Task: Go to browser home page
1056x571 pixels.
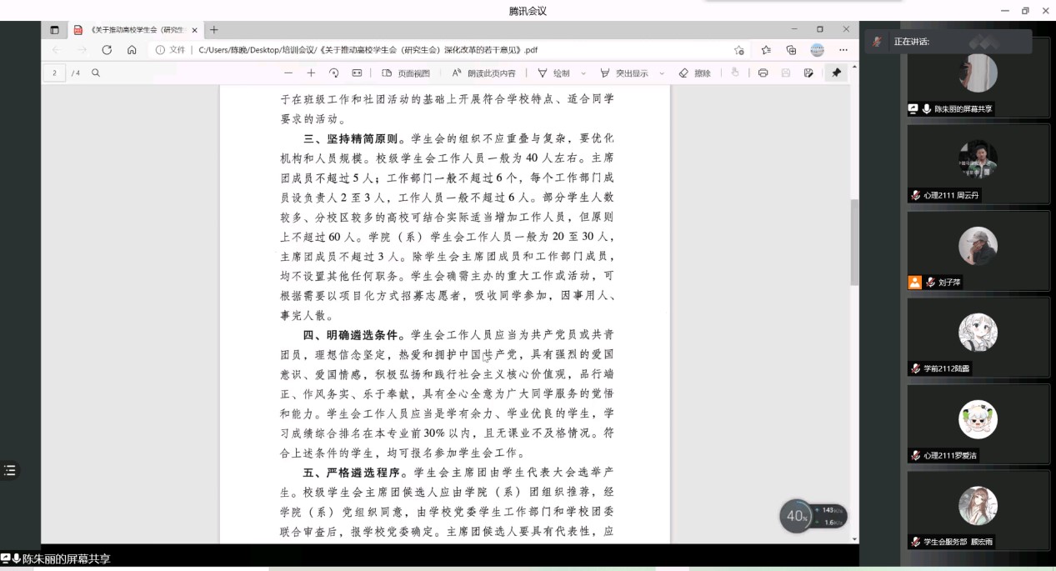Action: tap(132, 50)
